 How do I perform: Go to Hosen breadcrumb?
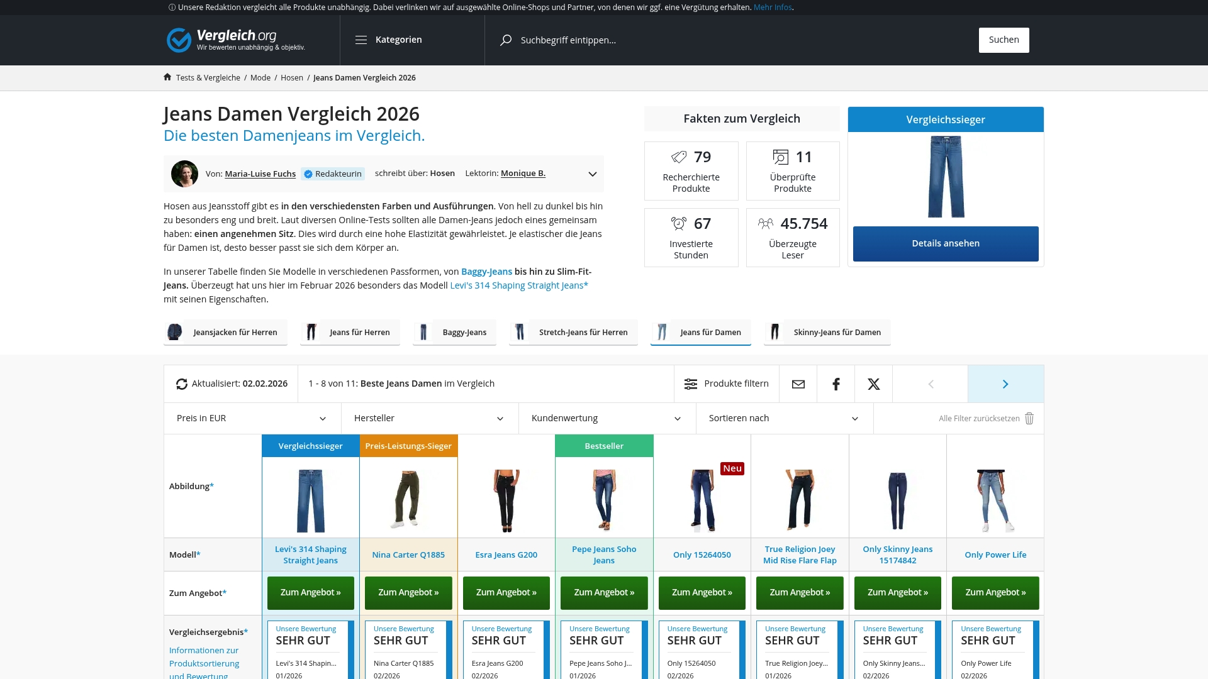tap(292, 77)
